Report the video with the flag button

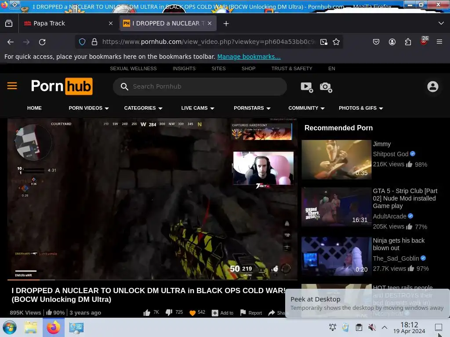tap(251, 312)
